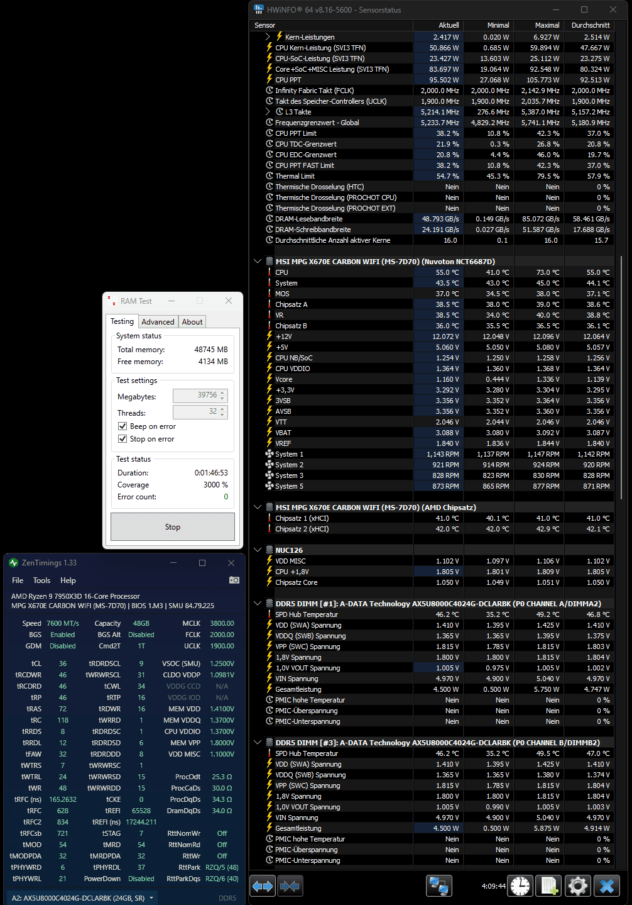Select the Frequenzgrenzwert - Global row
Screen dimensions: 632x905
point(432,123)
